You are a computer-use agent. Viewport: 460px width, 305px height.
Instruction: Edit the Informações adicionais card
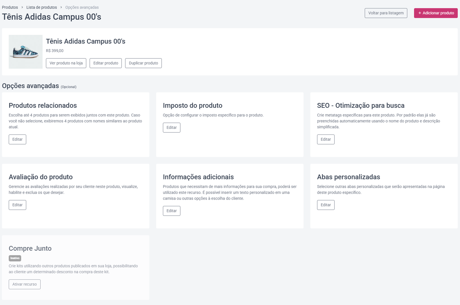172,211
